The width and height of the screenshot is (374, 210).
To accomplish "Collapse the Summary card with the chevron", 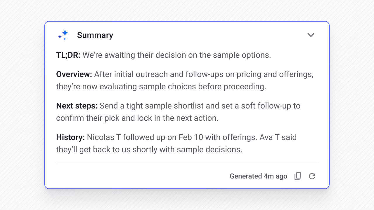I will tap(311, 35).
